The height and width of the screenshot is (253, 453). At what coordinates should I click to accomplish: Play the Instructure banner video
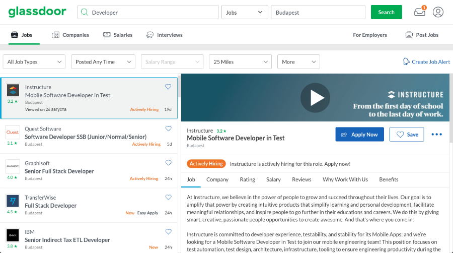click(315, 98)
